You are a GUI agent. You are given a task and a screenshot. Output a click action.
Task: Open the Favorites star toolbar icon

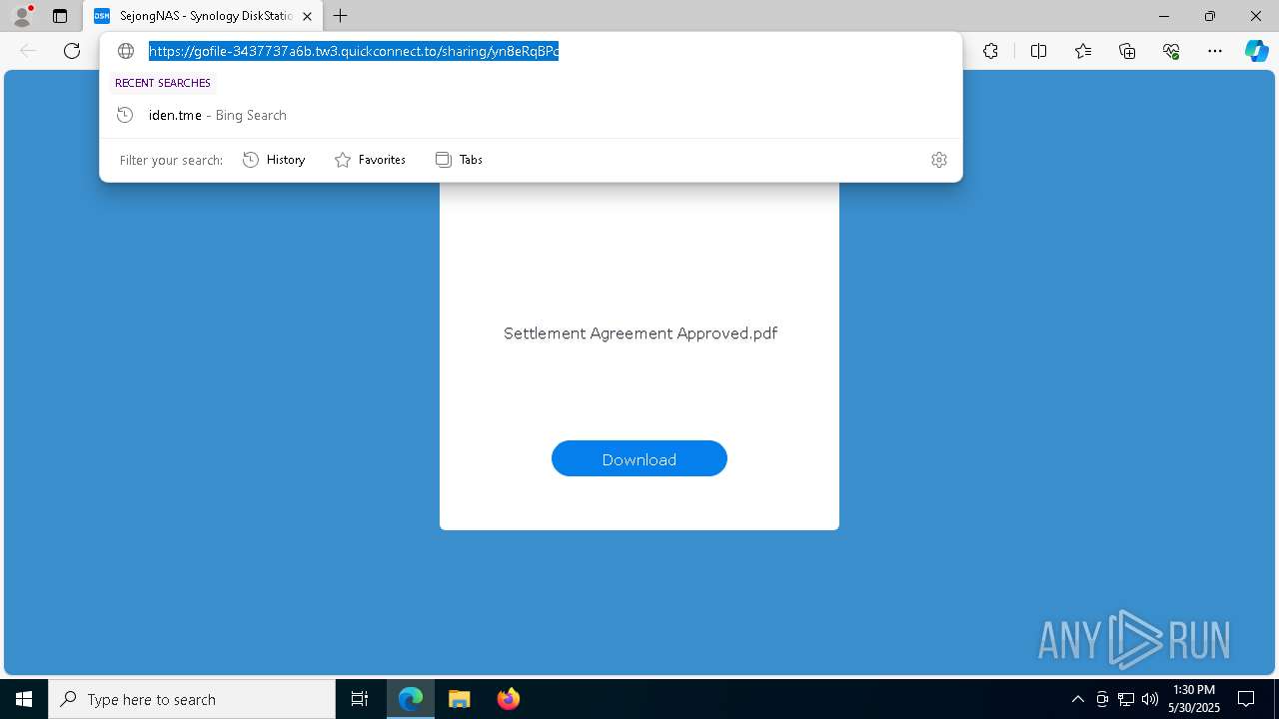1083,51
